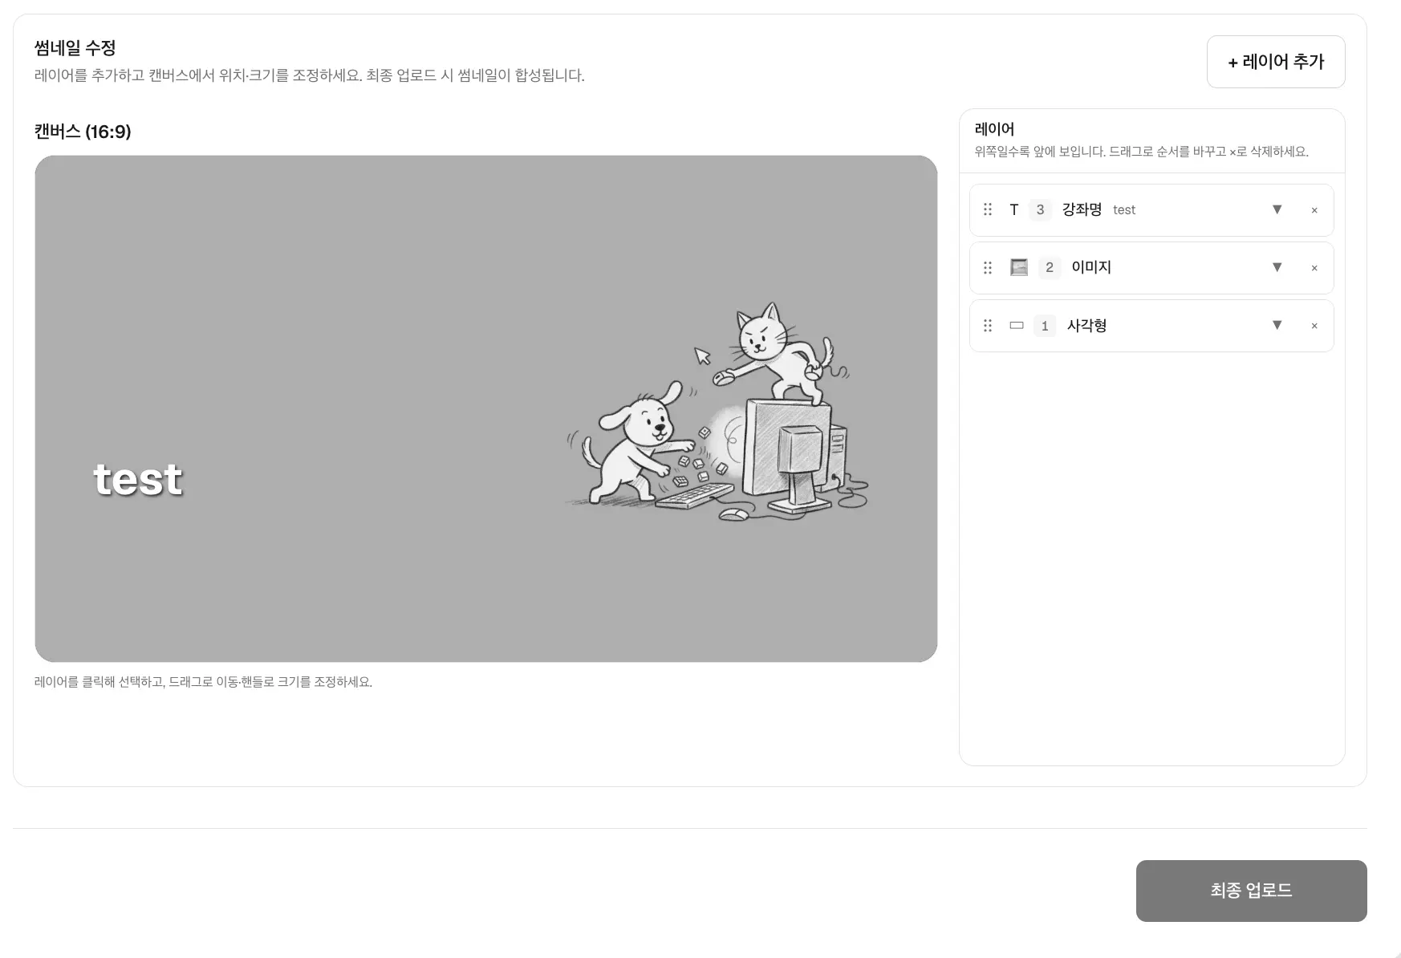Expand the 이미지 layer options arrow

1277,267
